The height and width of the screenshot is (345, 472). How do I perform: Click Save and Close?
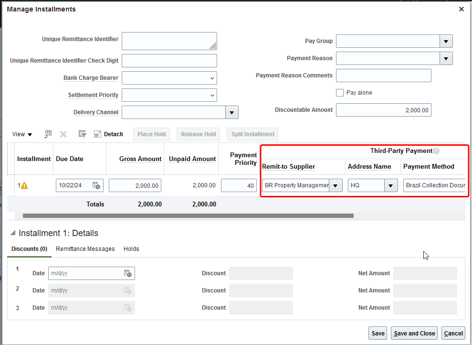point(414,333)
